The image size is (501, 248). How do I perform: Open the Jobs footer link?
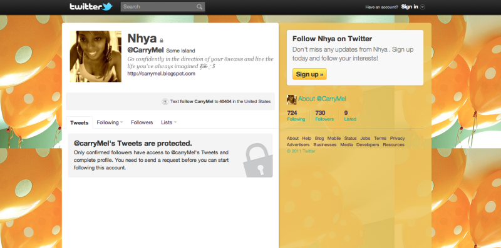point(365,138)
